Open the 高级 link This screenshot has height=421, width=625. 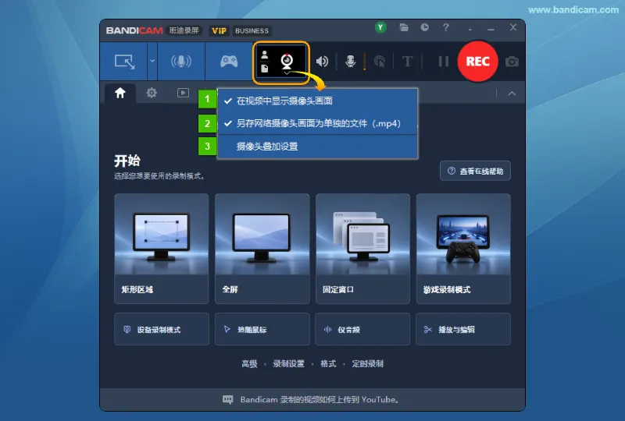click(x=249, y=364)
